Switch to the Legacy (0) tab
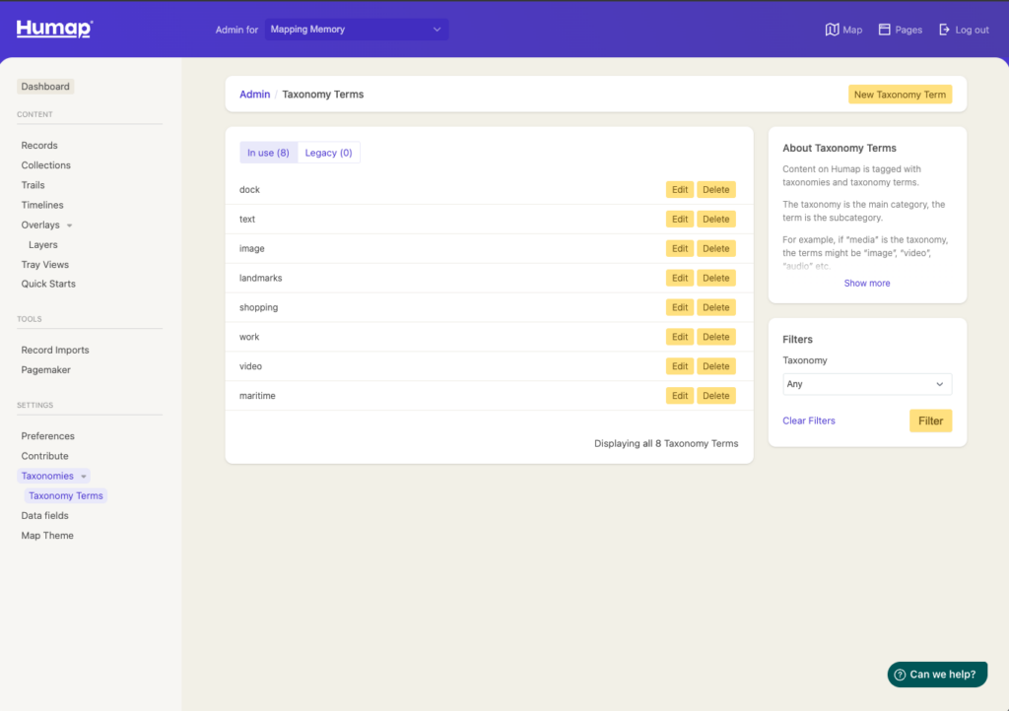The width and height of the screenshot is (1009, 711). point(328,153)
